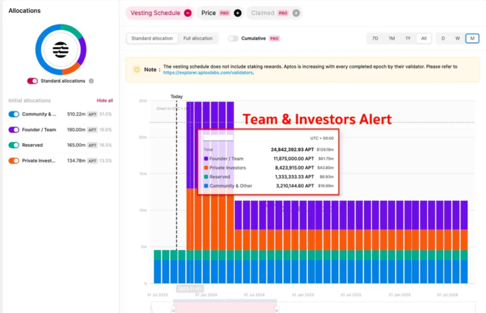
Task: Select the 1M time range
Action: pyautogui.click(x=392, y=38)
